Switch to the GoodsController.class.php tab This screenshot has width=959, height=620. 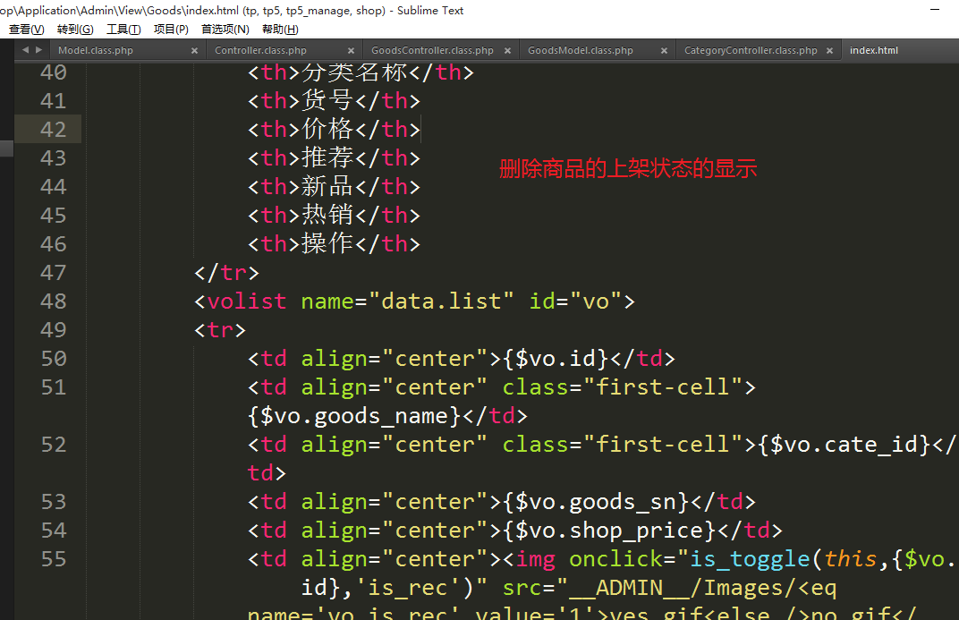click(432, 51)
